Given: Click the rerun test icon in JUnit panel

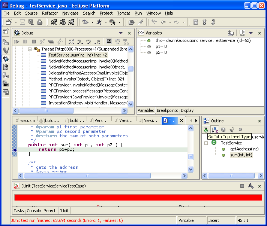Looking at the screenshot, I should tap(250, 186).
